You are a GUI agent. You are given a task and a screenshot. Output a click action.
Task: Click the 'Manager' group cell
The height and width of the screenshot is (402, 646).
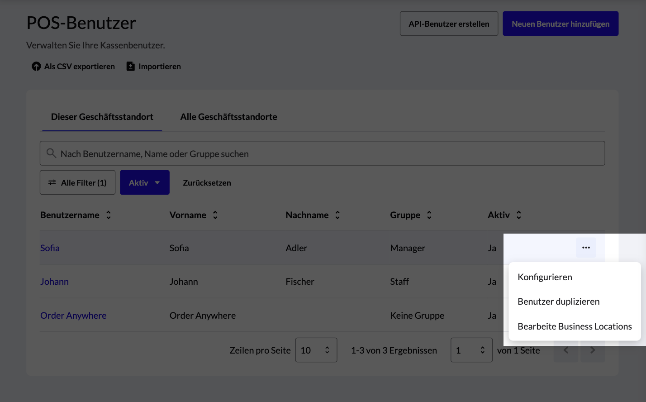click(408, 248)
